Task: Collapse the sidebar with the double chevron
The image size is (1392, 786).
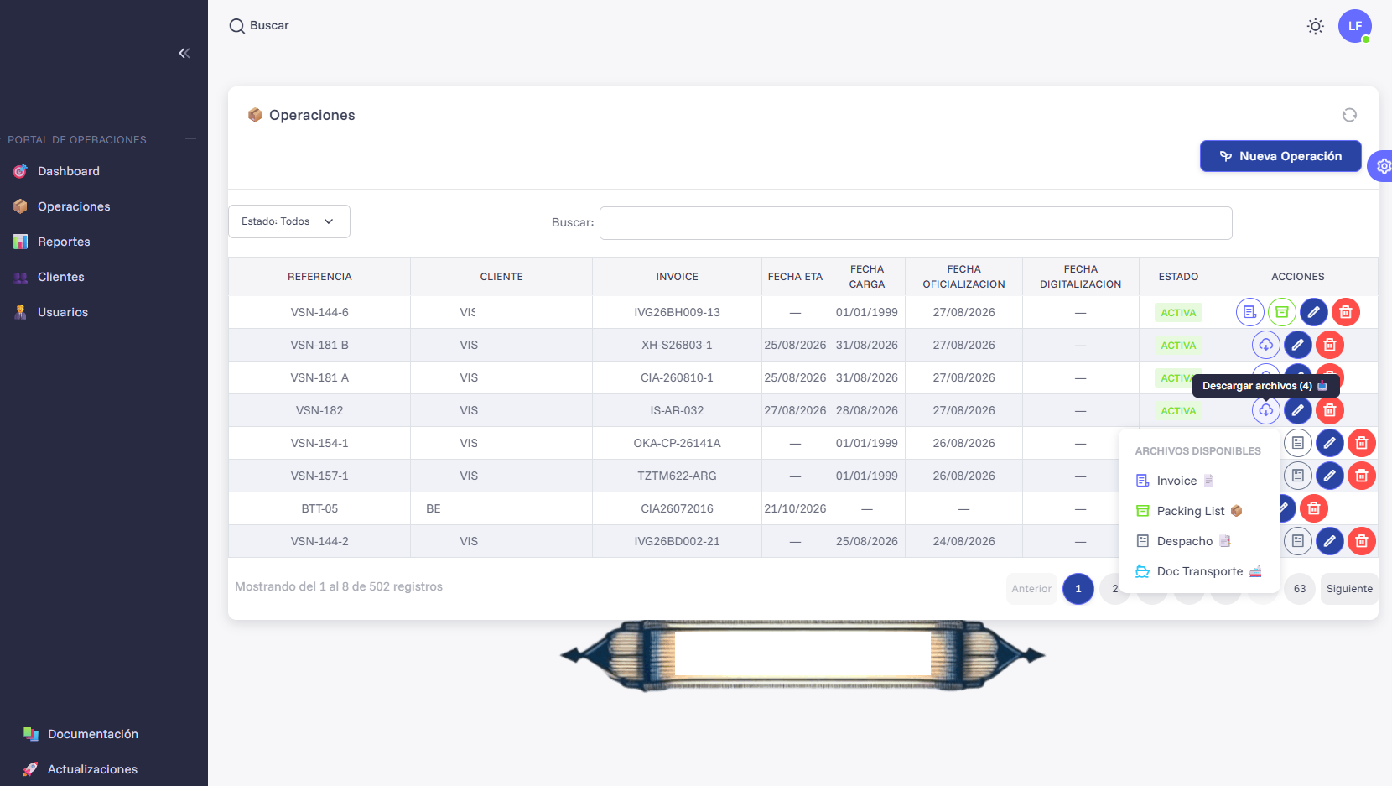Action: pyautogui.click(x=184, y=54)
